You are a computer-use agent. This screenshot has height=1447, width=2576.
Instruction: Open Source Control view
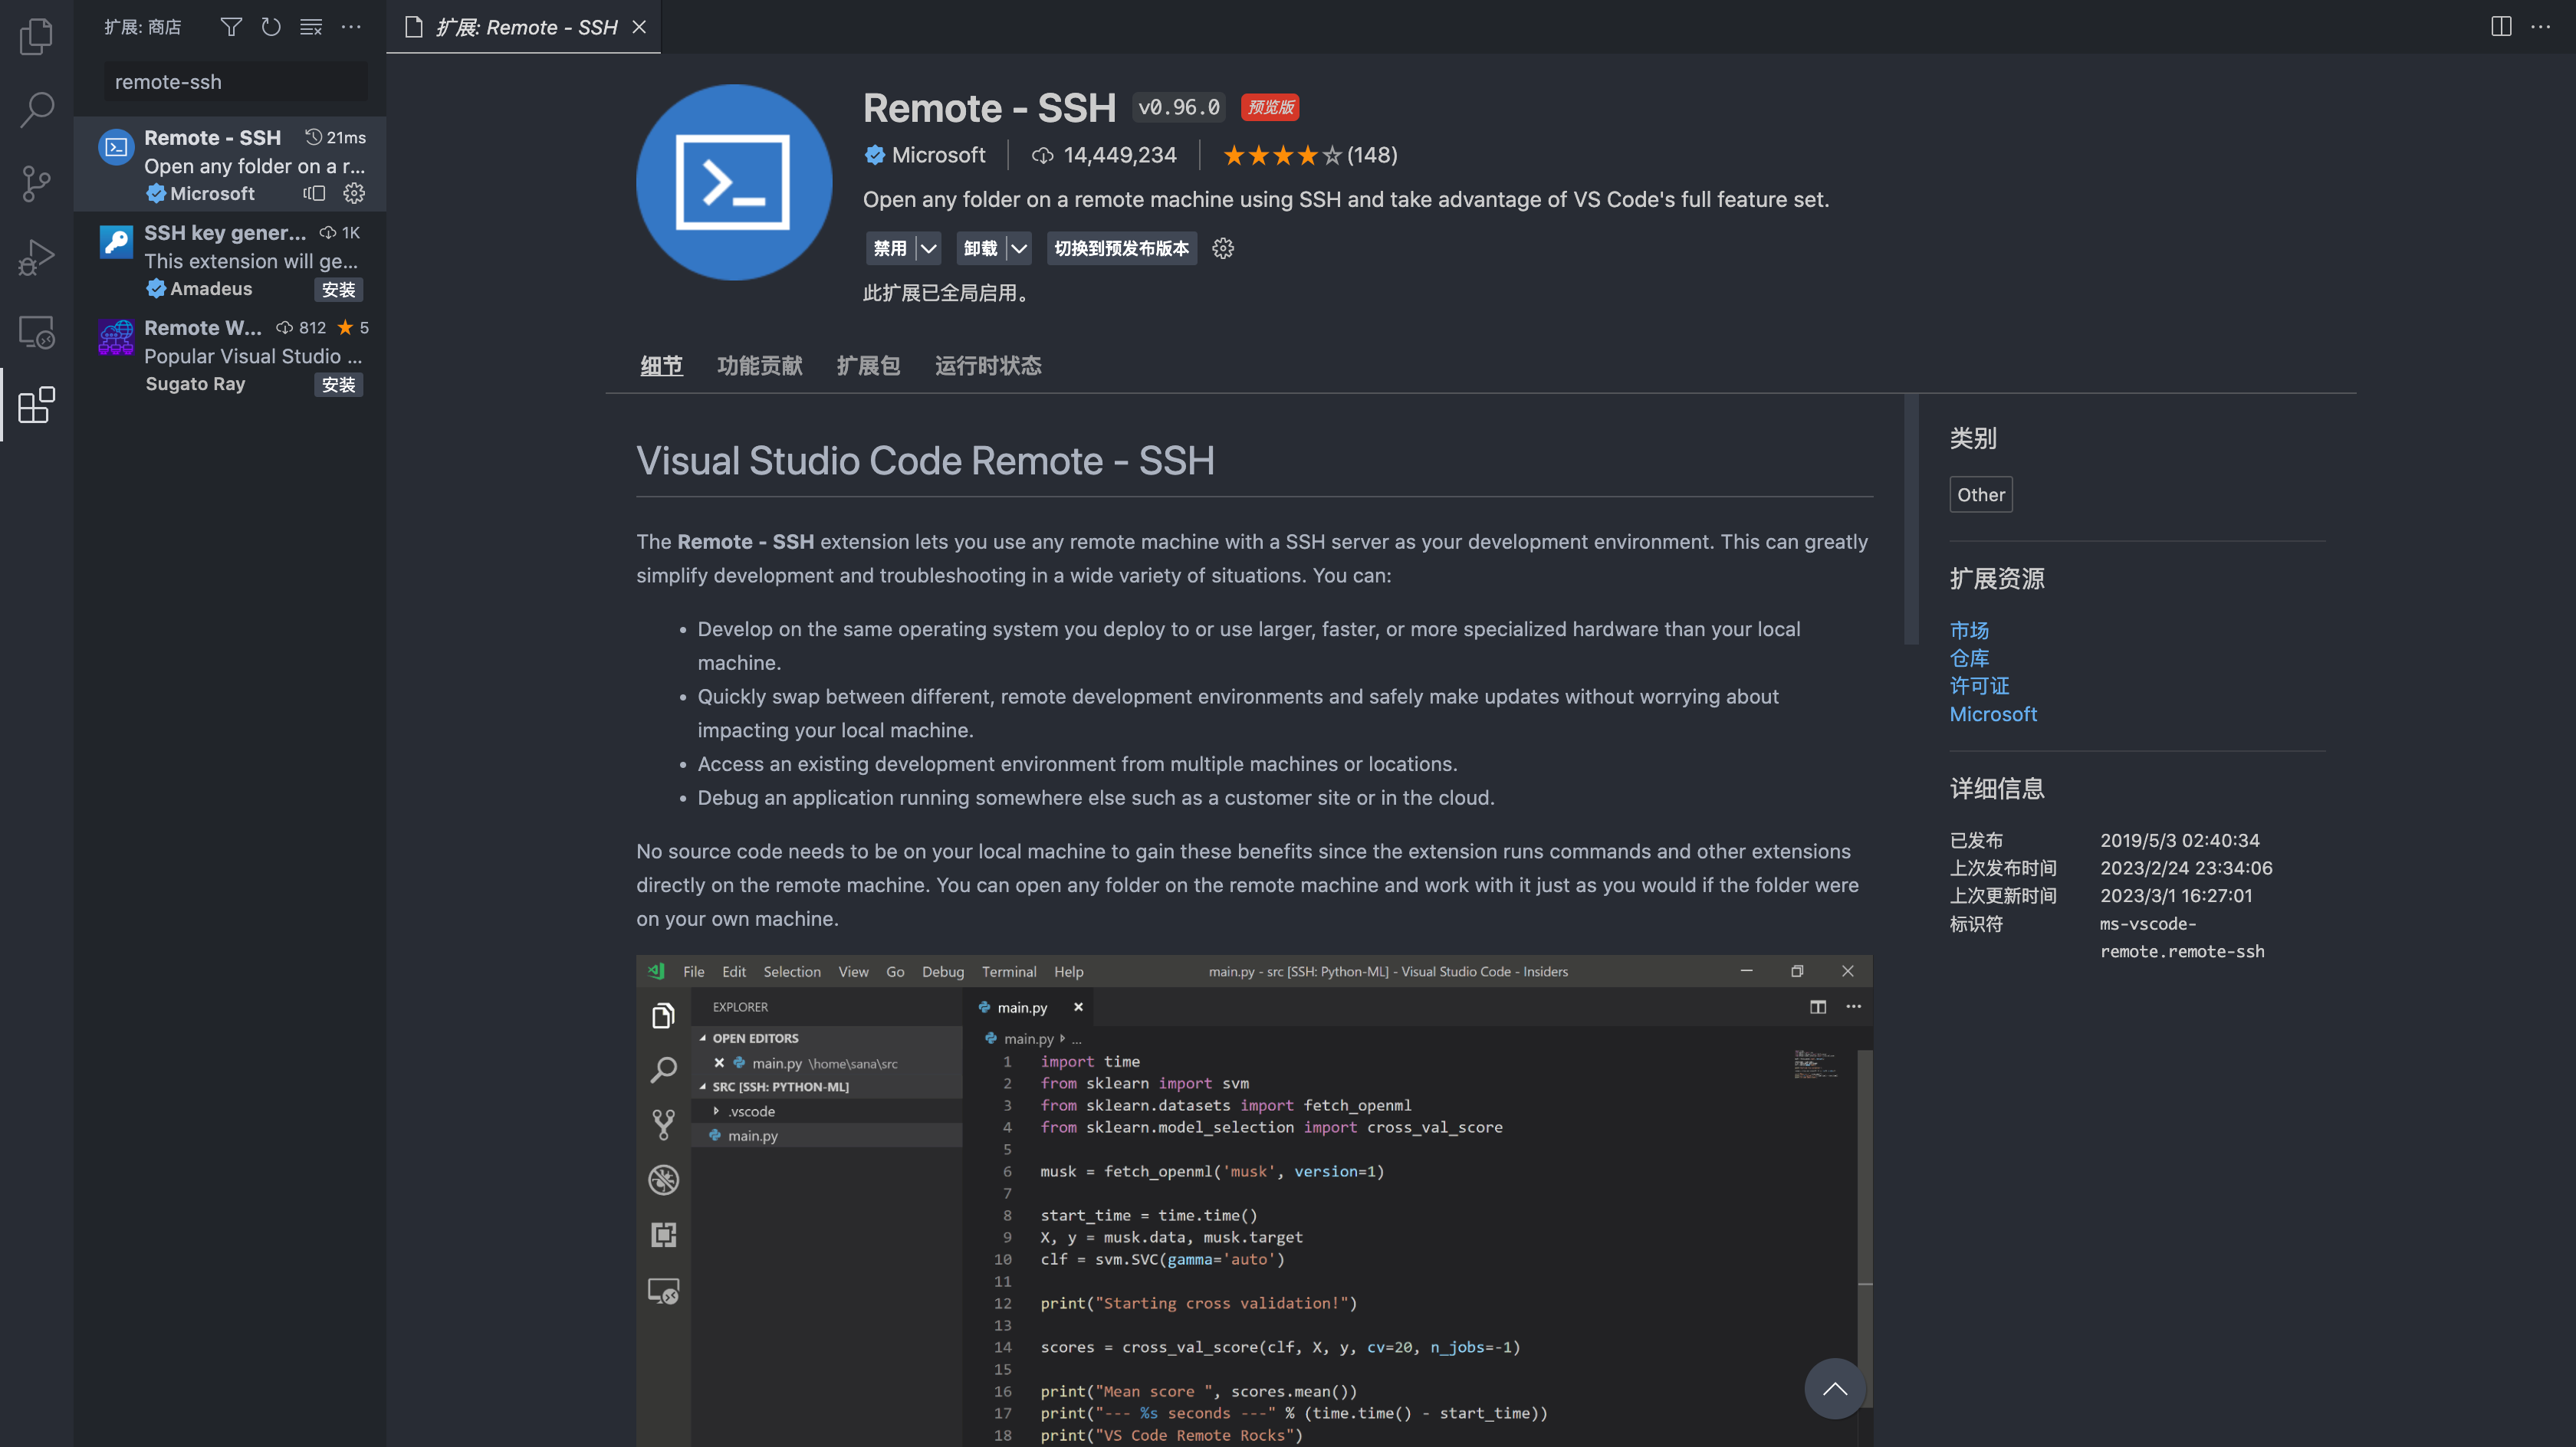[36, 184]
